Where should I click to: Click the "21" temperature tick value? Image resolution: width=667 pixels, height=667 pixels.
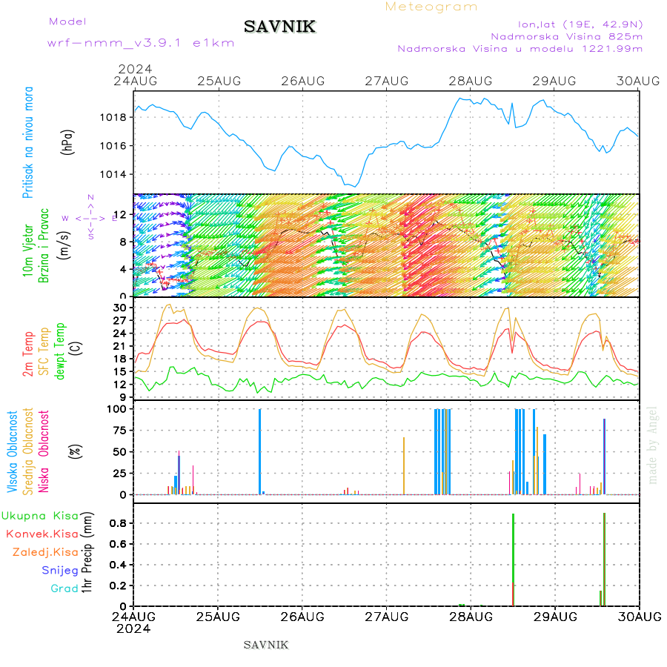(119, 346)
